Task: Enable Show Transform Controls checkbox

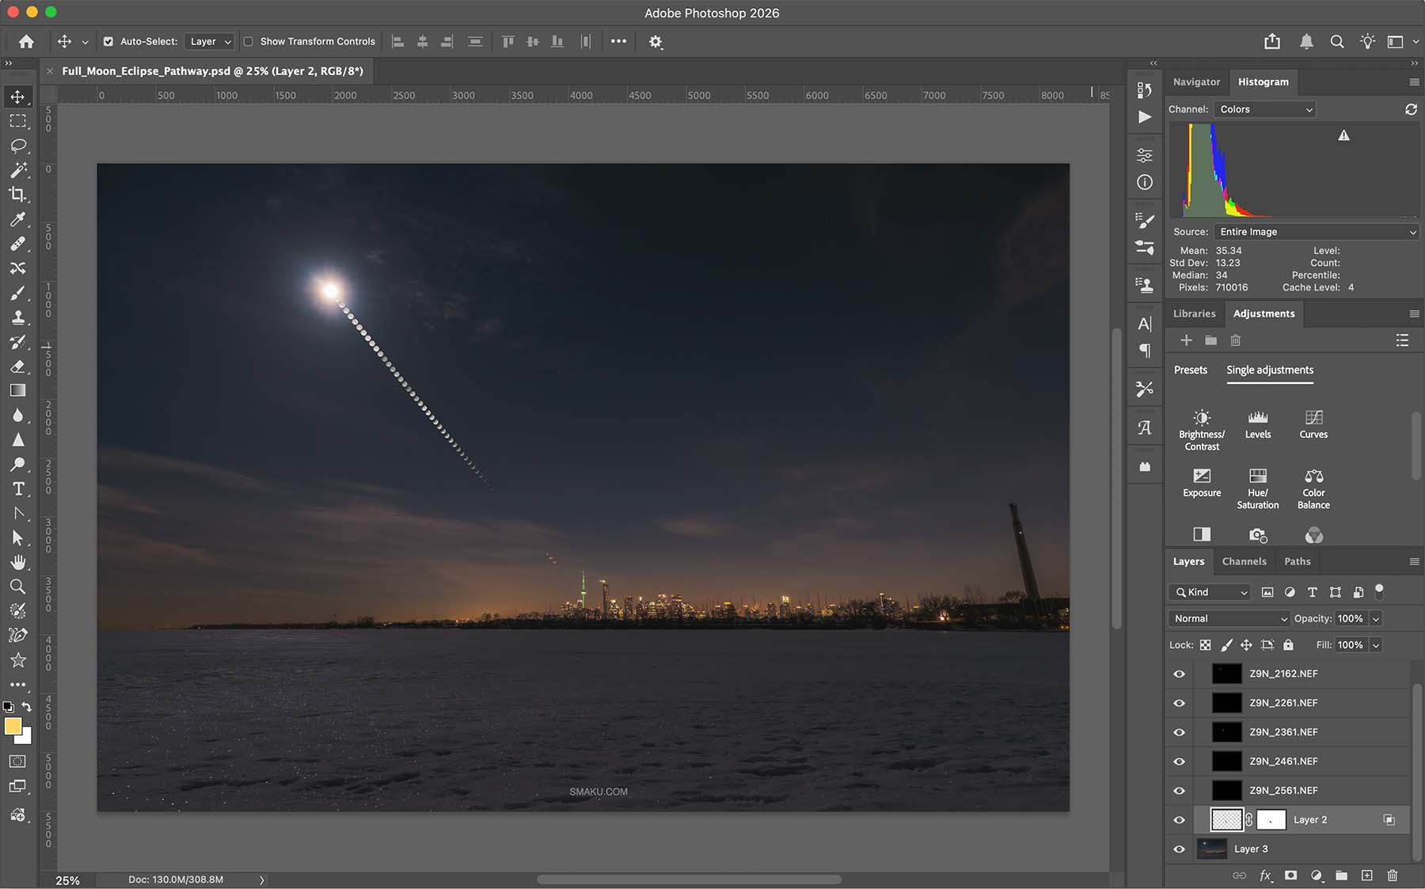Action: [x=249, y=41]
